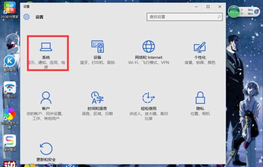
Task: Open the 个性化 (Personalization) icon
Action: click(200, 47)
